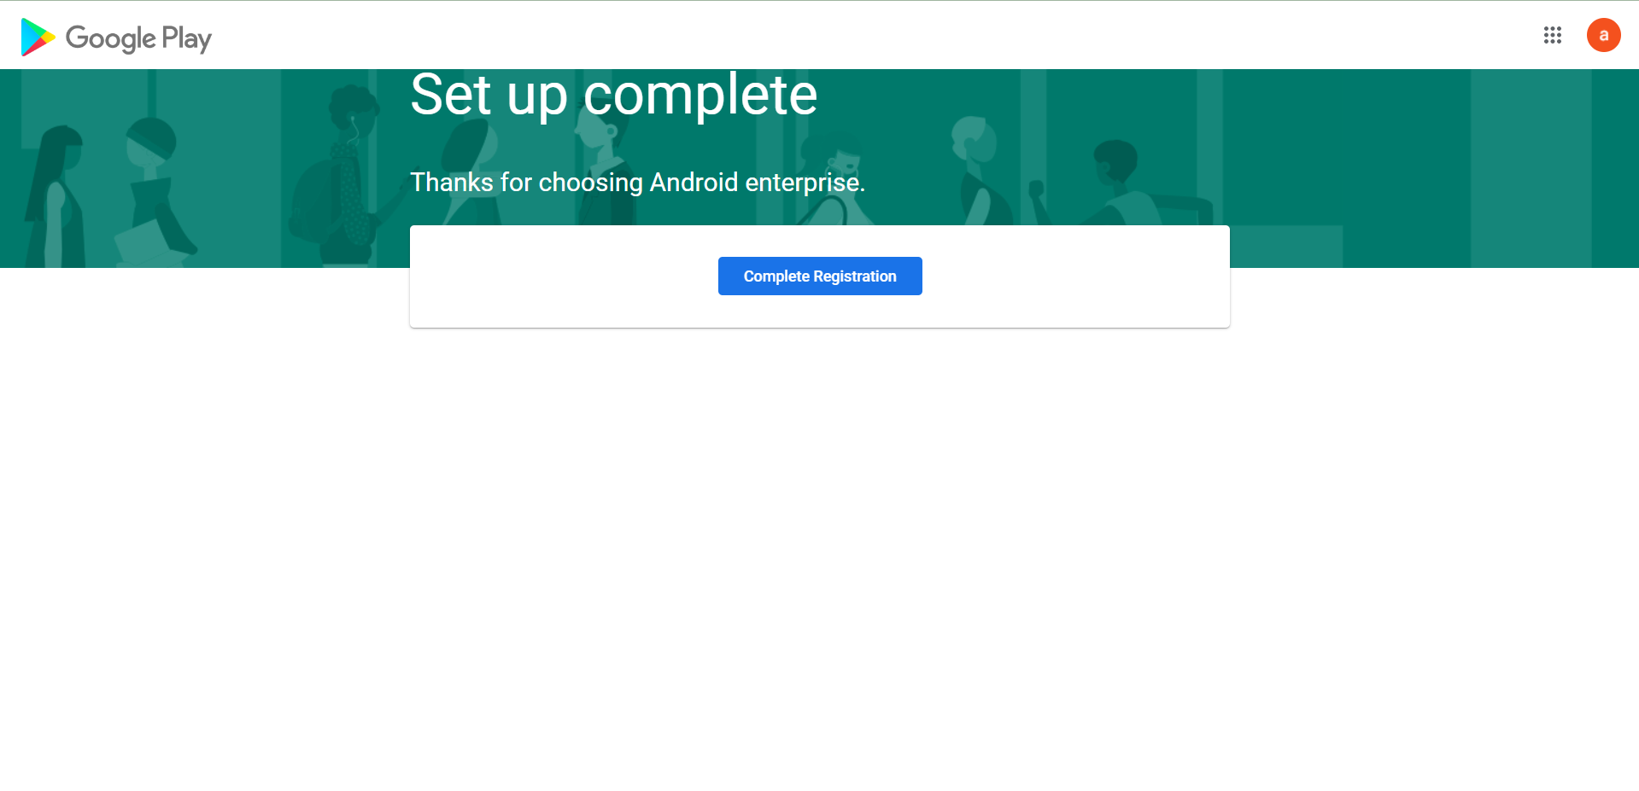The width and height of the screenshot is (1639, 791).
Task: Open the Google apps grid launcher
Action: point(1552,35)
